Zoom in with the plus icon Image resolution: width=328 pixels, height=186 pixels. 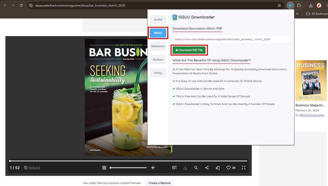click(153, 168)
